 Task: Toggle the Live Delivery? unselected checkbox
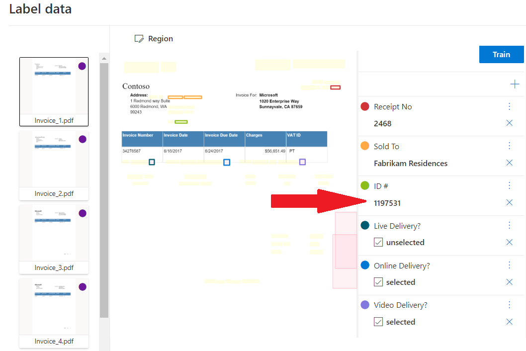point(378,242)
